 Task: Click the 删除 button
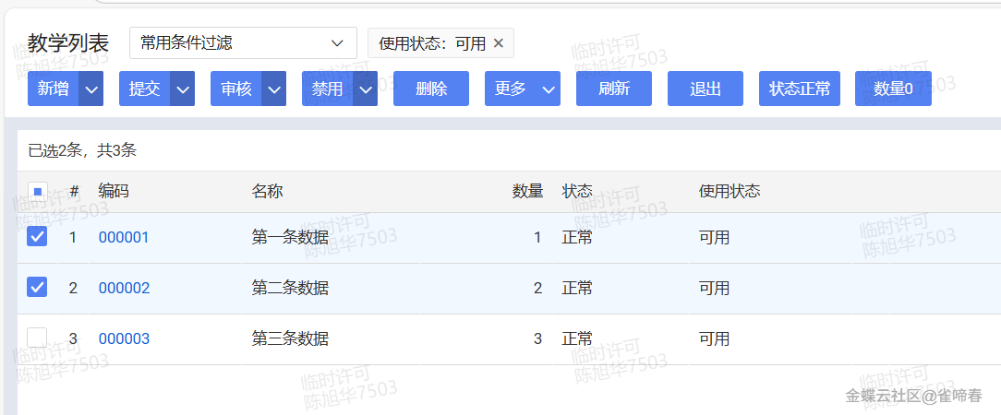click(x=431, y=89)
